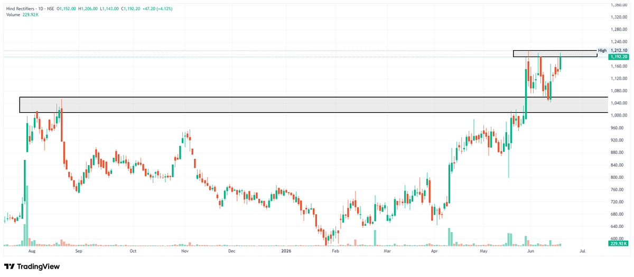This screenshot has width=634, height=277.
Task: Click the 1,240.00 price axis label
Action: pyautogui.click(x=619, y=42)
